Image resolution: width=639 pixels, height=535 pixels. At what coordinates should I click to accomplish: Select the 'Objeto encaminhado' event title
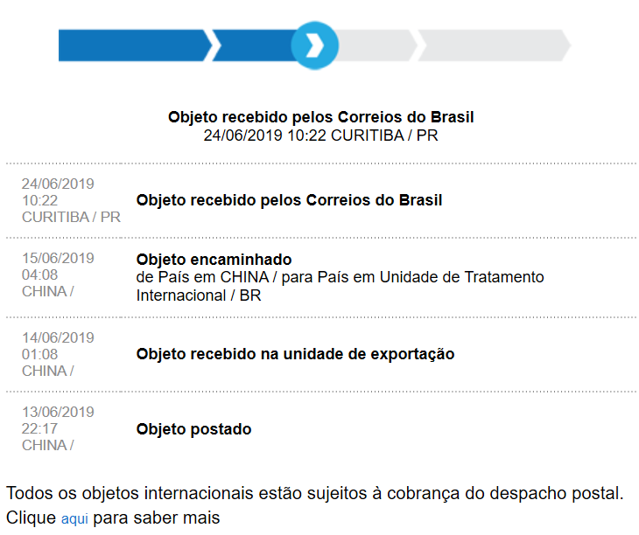click(214, 260)
